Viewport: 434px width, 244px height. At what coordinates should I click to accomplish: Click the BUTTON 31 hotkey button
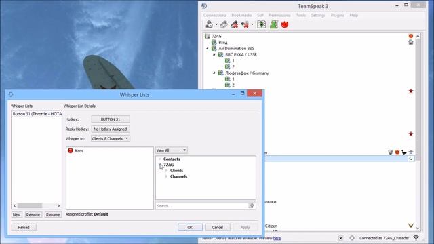(111, 119)
